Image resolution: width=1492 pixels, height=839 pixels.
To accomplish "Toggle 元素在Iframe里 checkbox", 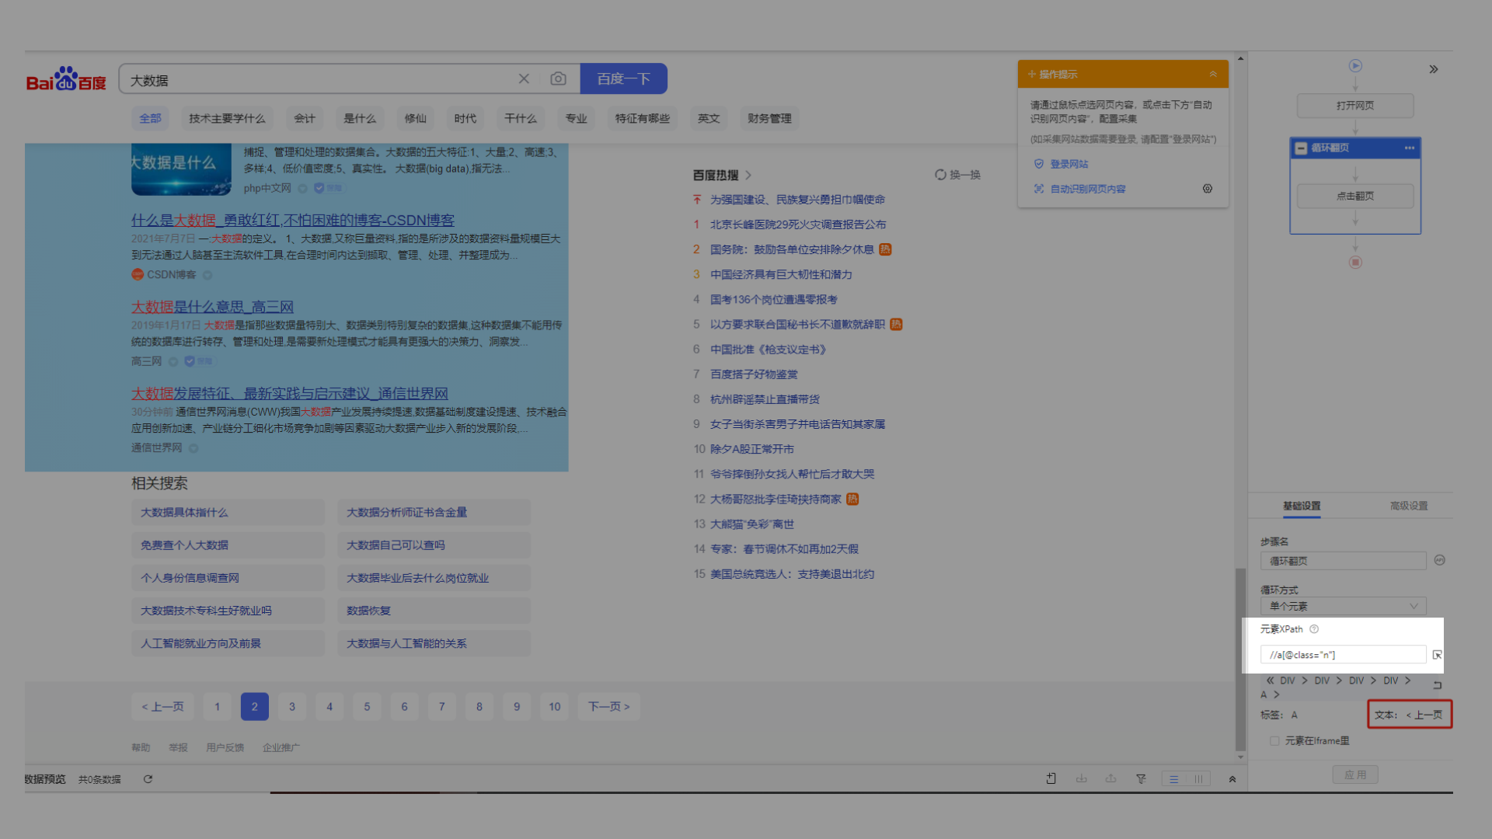I will pyautogui.click(x=1274, y=741).
